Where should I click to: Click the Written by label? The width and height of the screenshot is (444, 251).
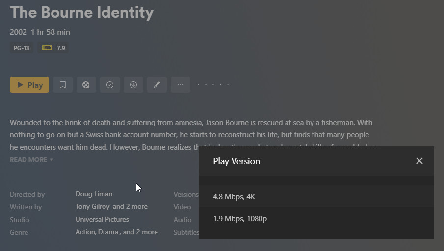(x=26, y=207)
